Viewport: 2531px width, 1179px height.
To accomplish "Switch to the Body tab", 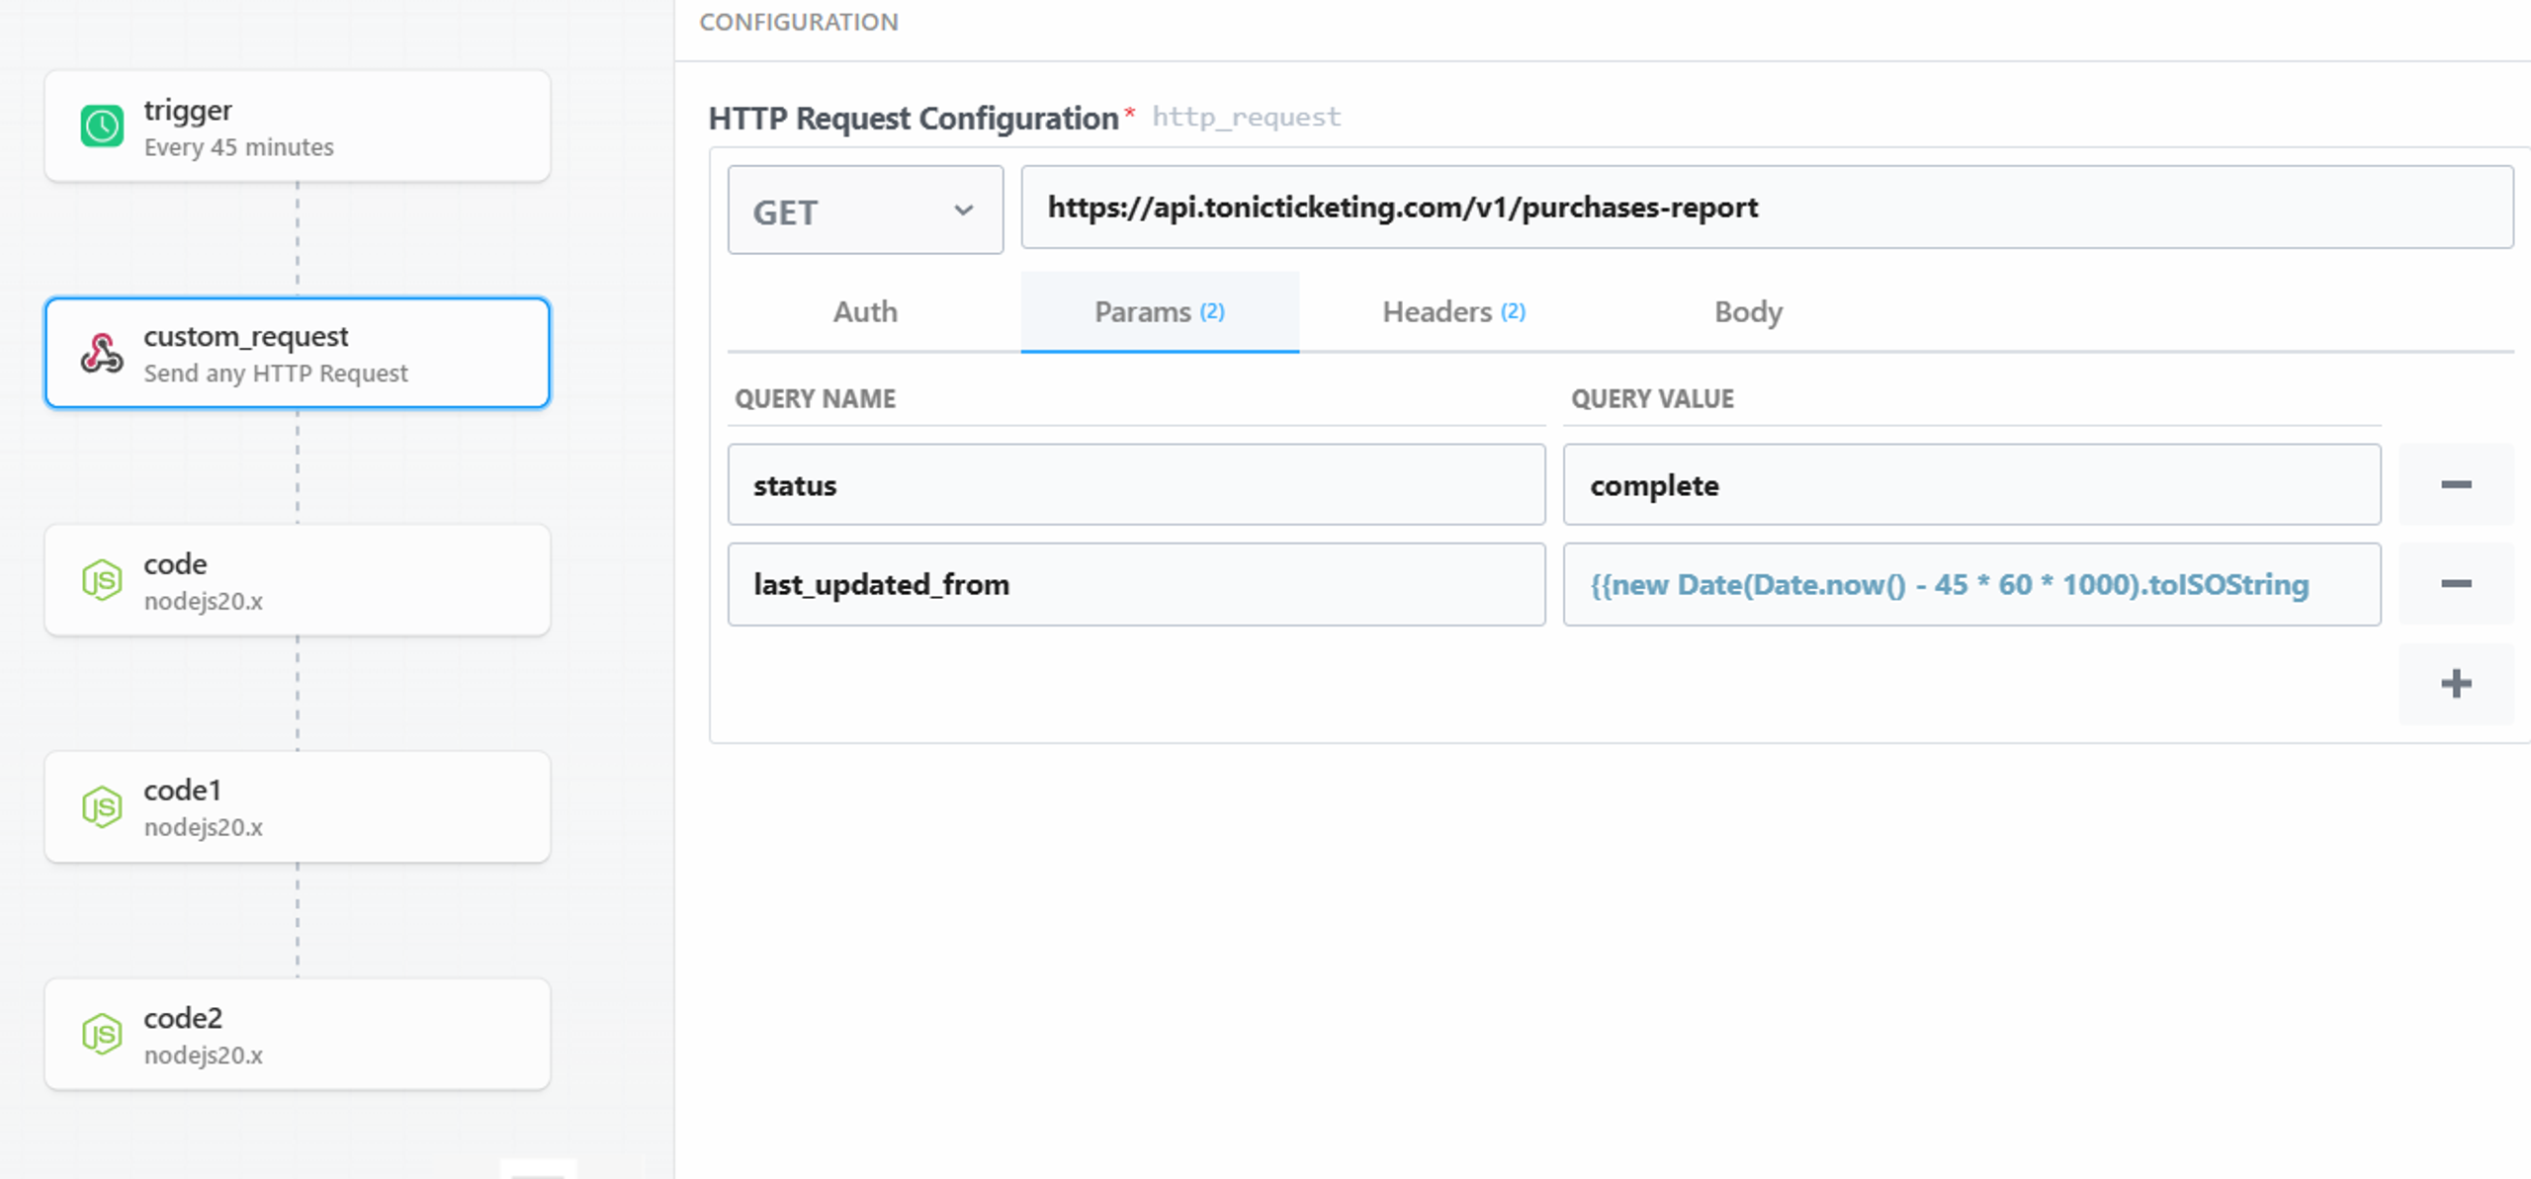I will tap(1747, 311).
